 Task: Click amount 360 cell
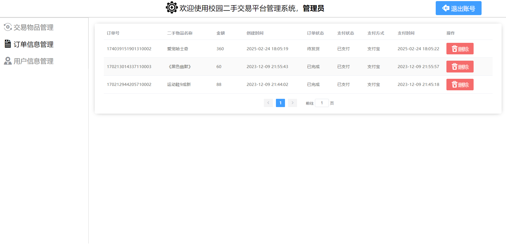point(220,49)
